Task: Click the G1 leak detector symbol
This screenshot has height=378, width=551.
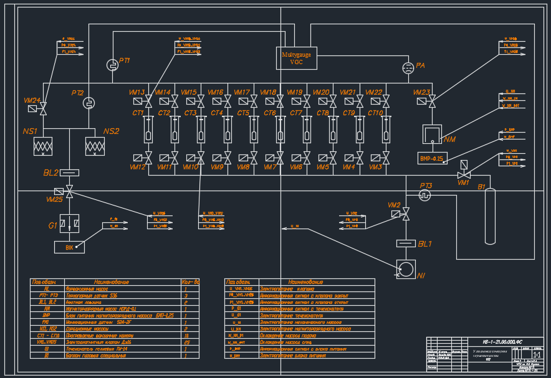Action: 69,223
